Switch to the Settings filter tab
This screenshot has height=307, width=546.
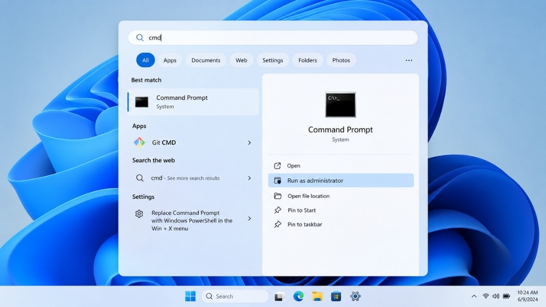point(272,60)
